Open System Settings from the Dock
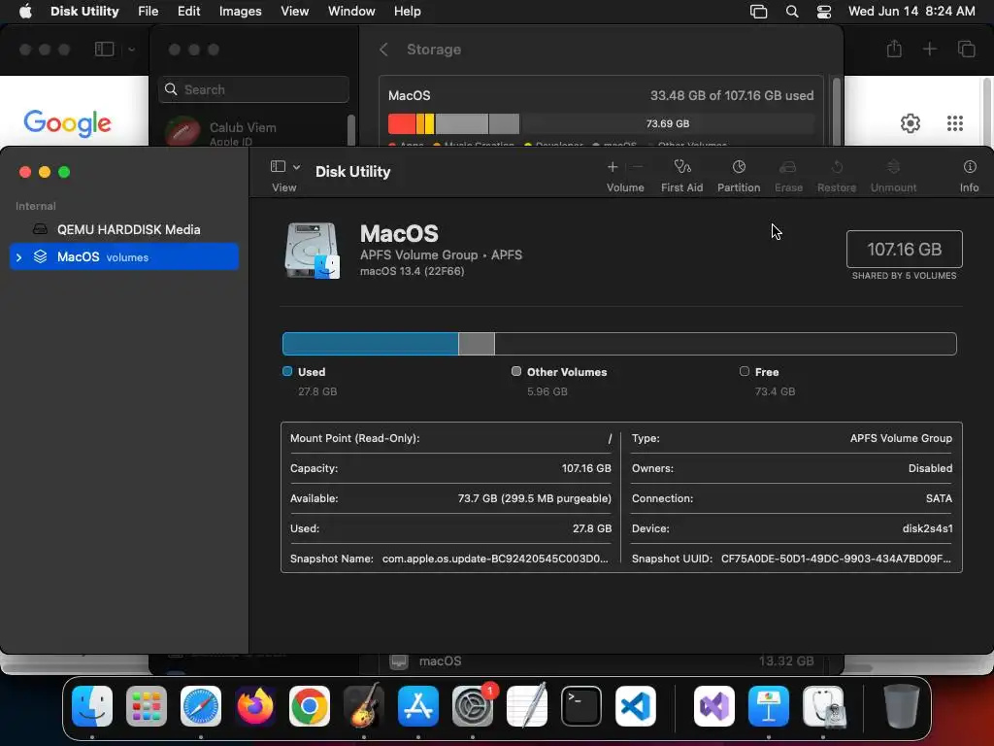994x746 pixels. [x=473, y=706]
